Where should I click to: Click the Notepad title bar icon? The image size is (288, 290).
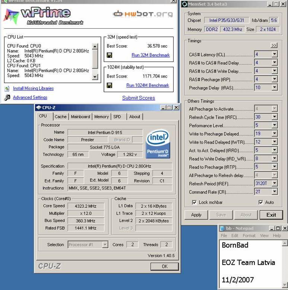click(222, 228)
